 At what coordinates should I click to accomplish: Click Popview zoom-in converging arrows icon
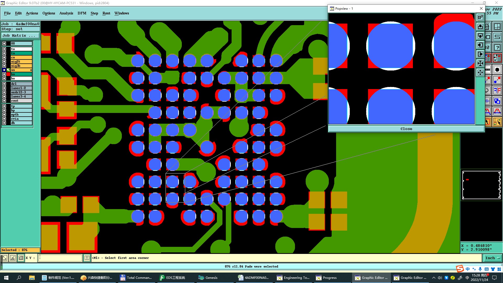tap(480, 63)
